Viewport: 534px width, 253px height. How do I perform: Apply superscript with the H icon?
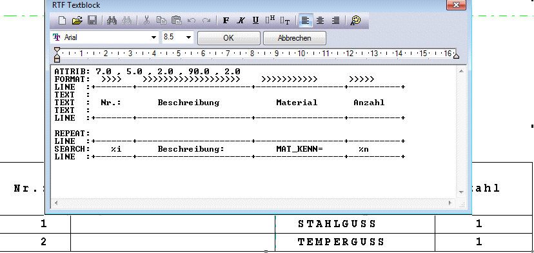[x=270, y=21]
